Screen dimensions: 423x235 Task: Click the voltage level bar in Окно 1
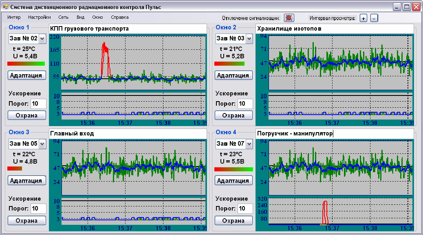click(26, 64)
